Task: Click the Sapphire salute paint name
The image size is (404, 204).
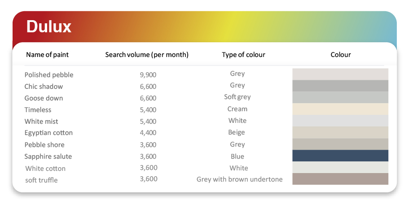Action: tap(48, 156)
